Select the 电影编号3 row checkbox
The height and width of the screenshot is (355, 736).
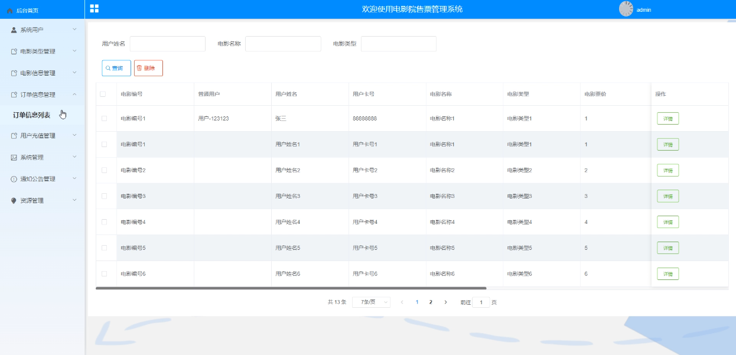tap(104, 196)
